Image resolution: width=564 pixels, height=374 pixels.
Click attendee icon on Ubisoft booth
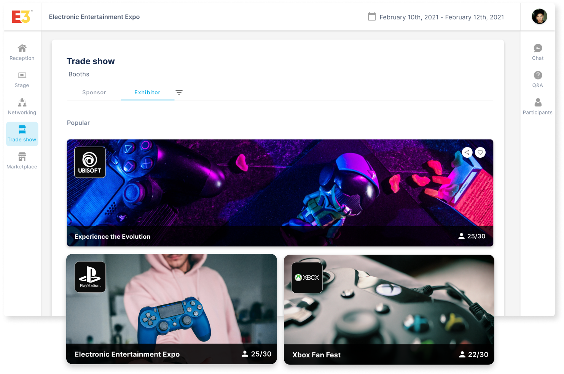(x=461, y=236)
